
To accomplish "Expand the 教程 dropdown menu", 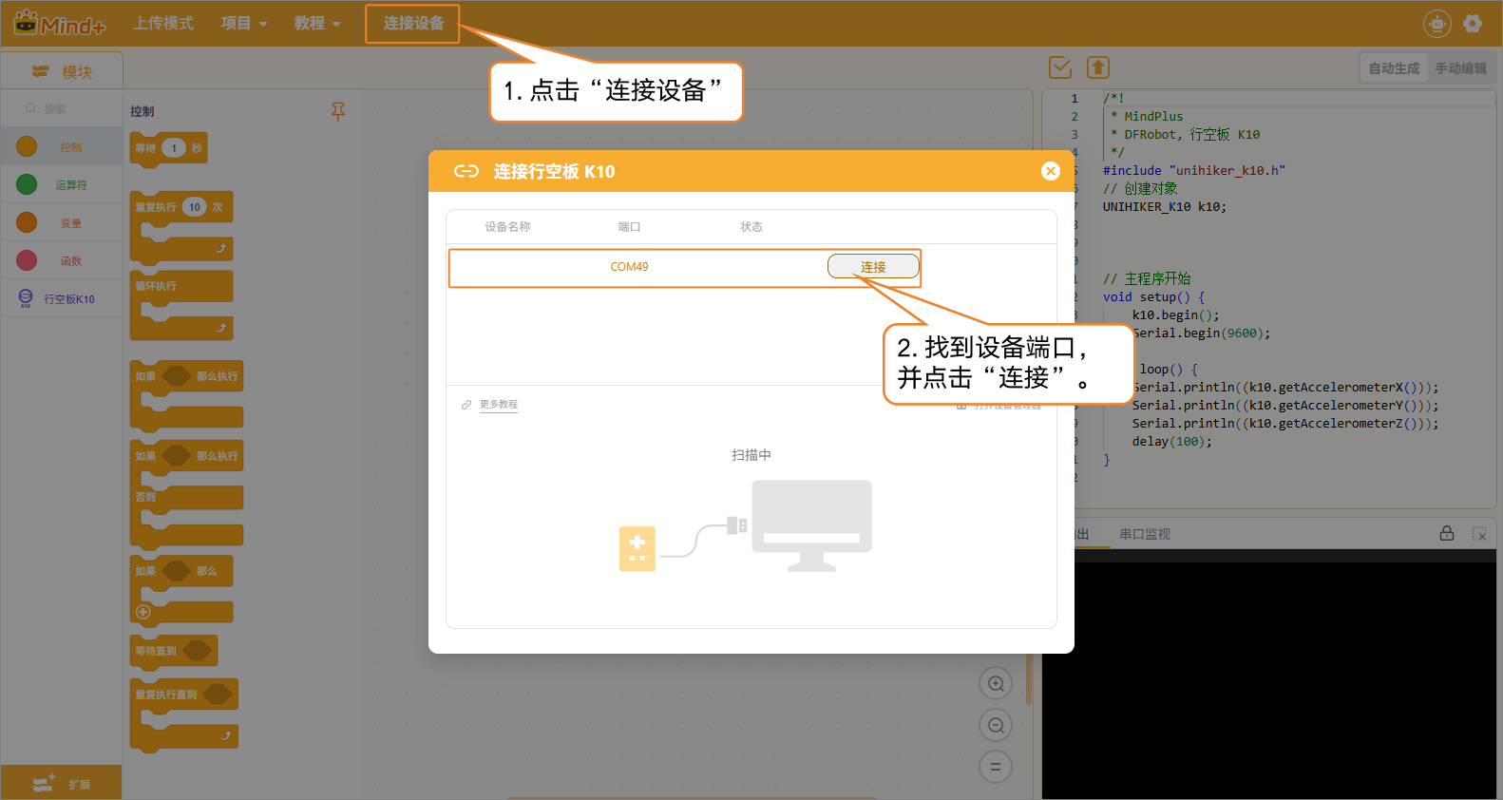I will coord(317,24).
